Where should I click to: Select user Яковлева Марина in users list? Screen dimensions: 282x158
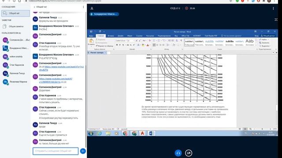[16, 82]
